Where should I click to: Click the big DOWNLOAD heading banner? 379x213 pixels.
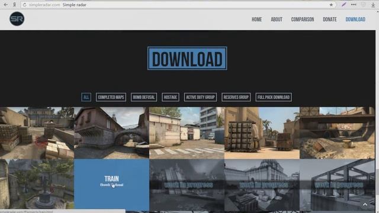(x=187, y=59)
